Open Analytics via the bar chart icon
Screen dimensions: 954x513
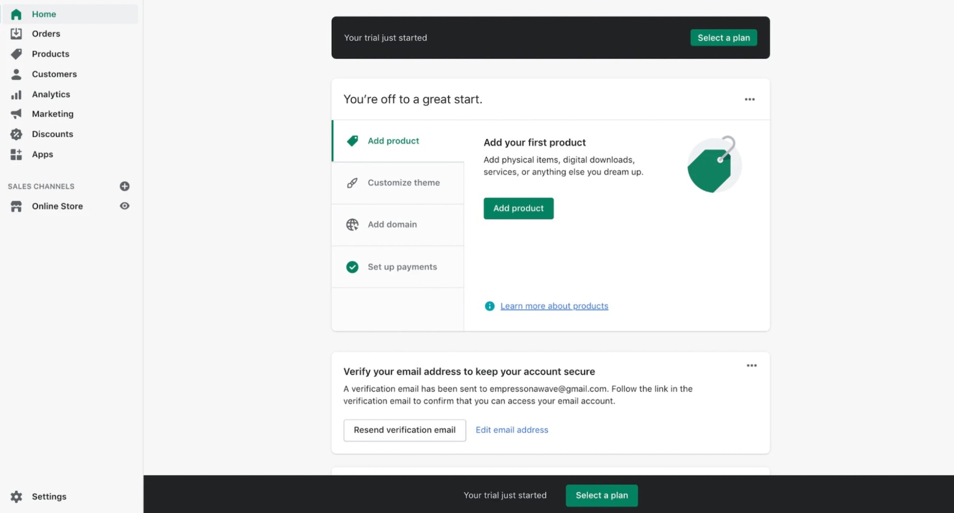(x=16, y=95)
